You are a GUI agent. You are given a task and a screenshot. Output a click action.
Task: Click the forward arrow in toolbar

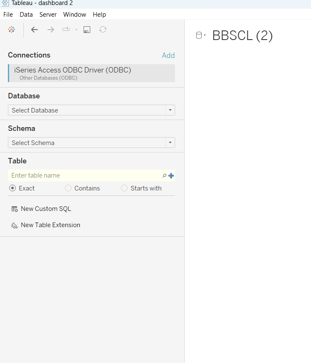(51, 30)
